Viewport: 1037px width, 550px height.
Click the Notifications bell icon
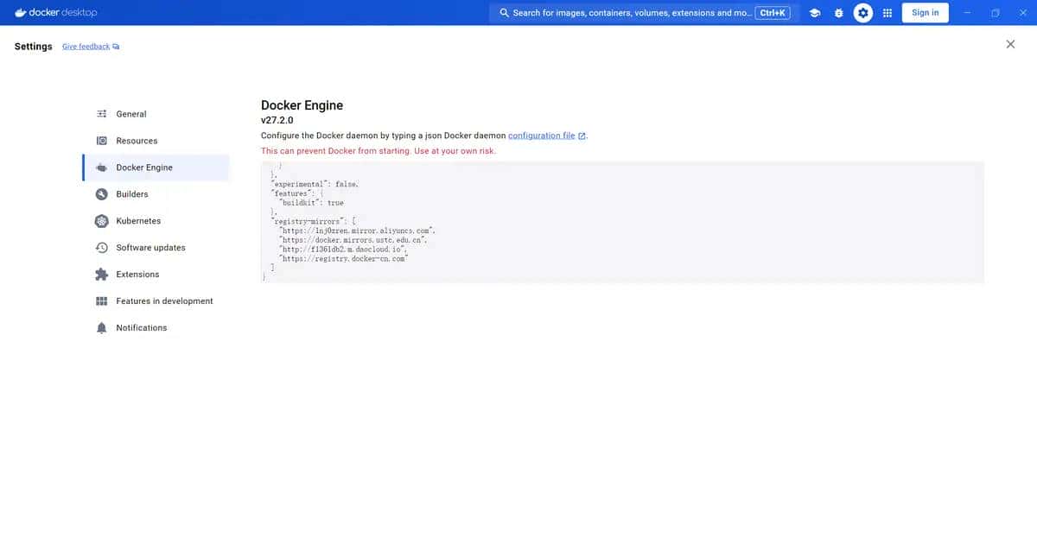click(x=101, y=328)
